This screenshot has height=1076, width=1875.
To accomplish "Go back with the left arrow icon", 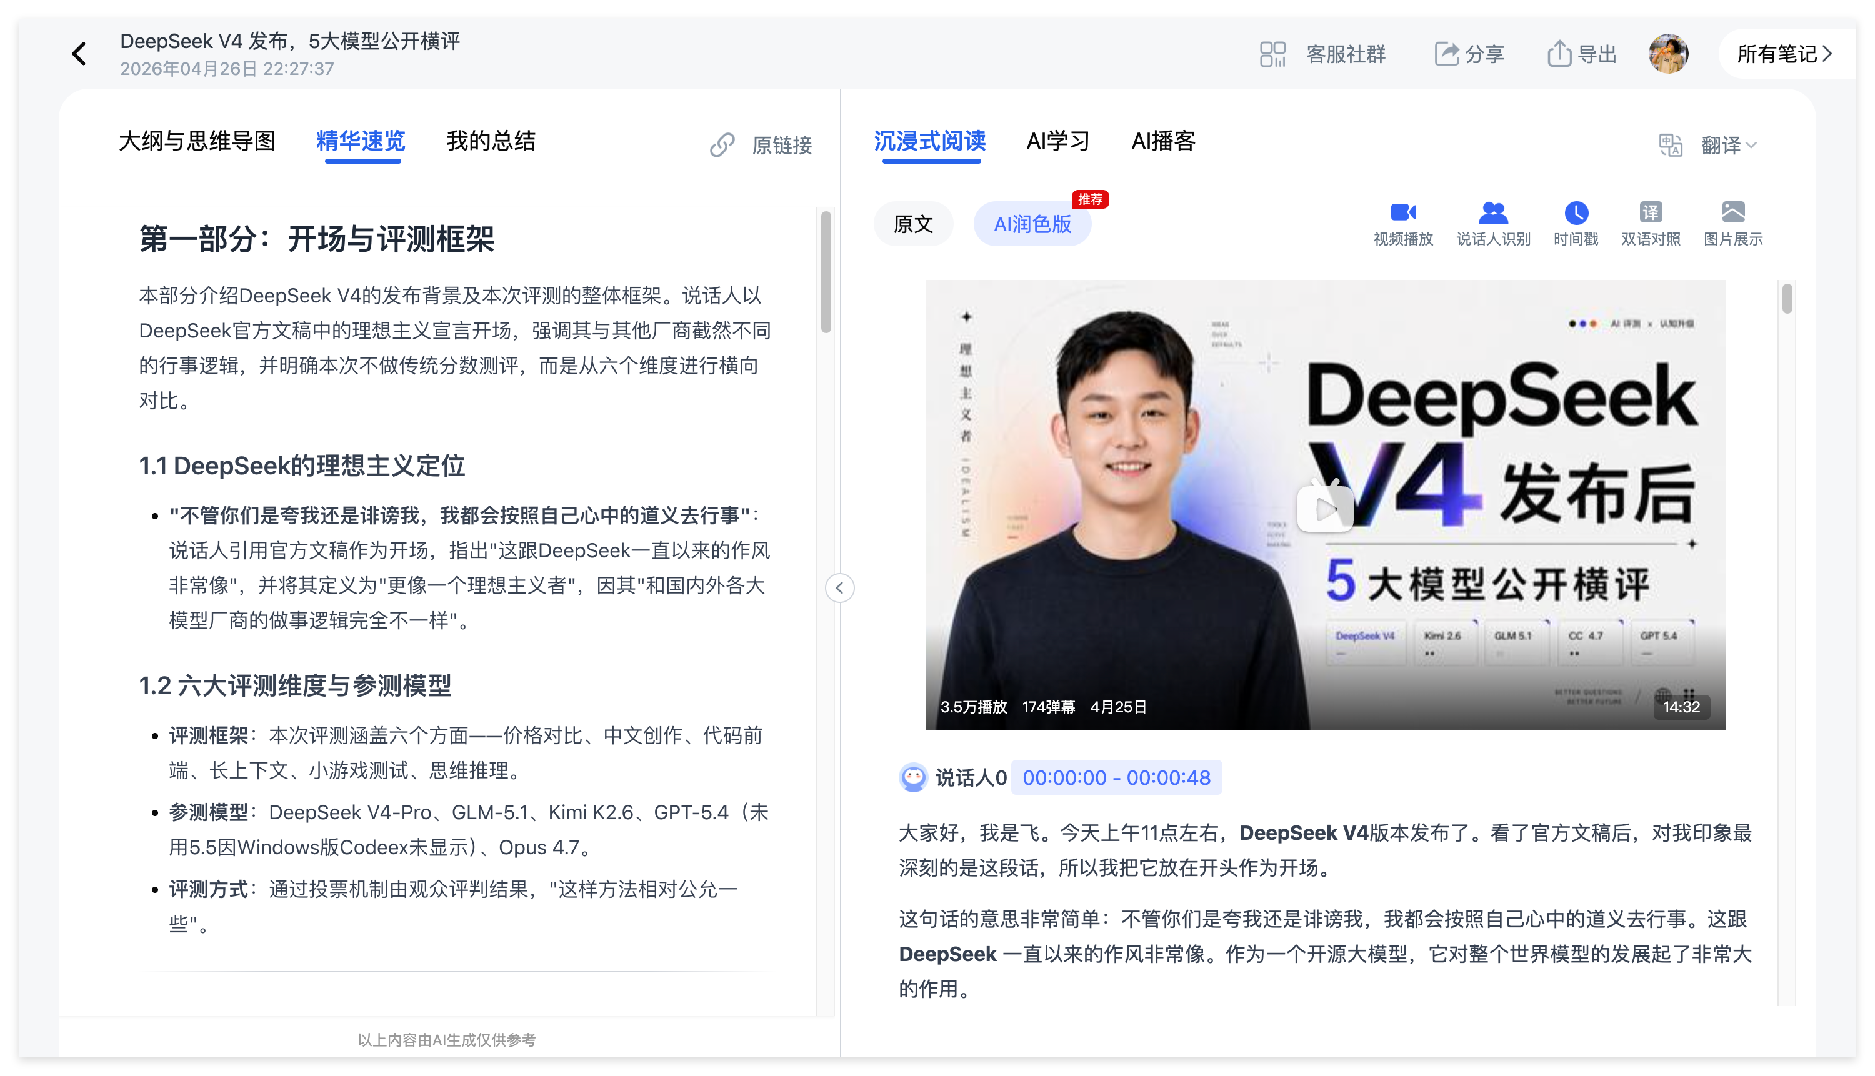I will point(79,53).
